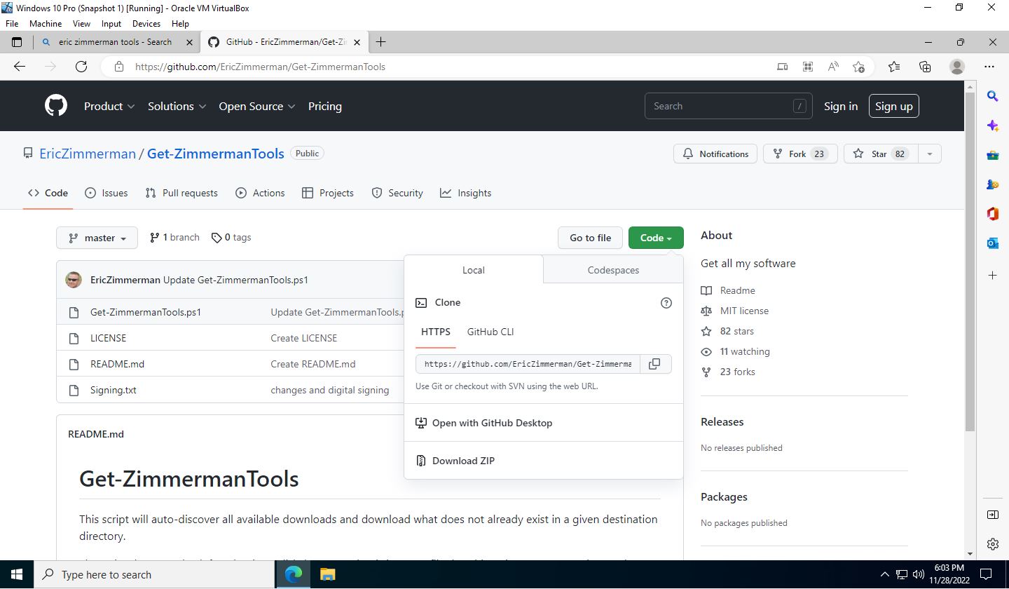The image size is (1009, 589).
Task: Click EricZimmerman avatar in commit row
Action: click(74, 280)
